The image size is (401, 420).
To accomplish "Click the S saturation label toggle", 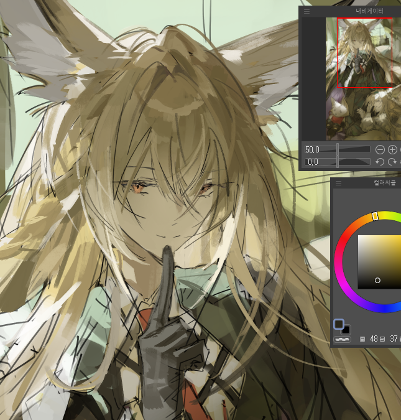I will click(382, 339).
